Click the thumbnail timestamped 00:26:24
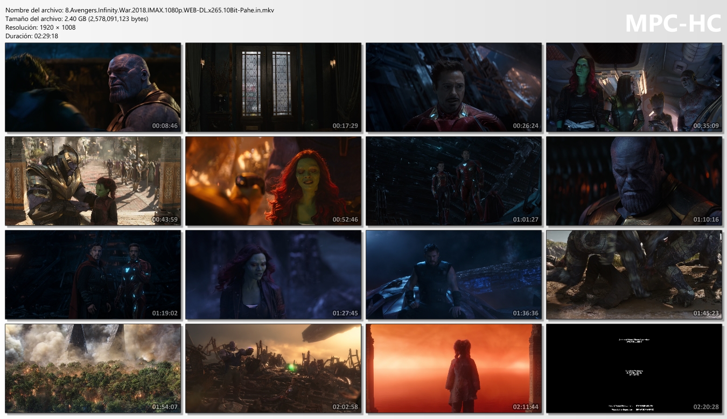 (453, 87)
